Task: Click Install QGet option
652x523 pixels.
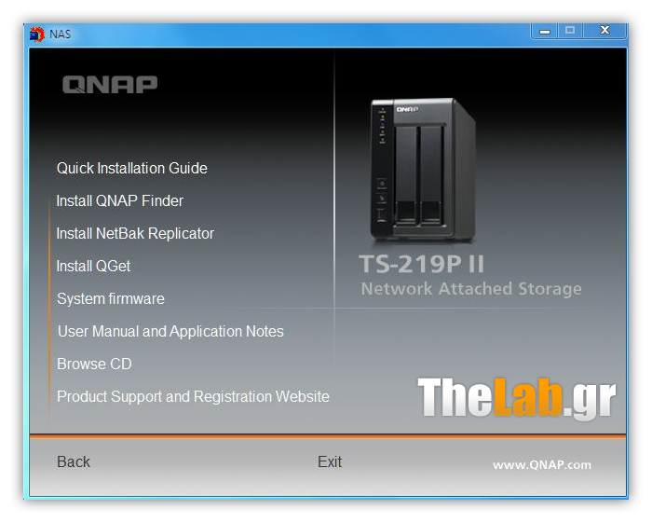Action: tap(93, 267)
